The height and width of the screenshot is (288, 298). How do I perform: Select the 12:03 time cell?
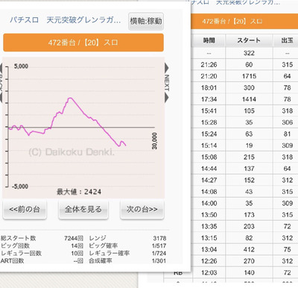point(209,273)
